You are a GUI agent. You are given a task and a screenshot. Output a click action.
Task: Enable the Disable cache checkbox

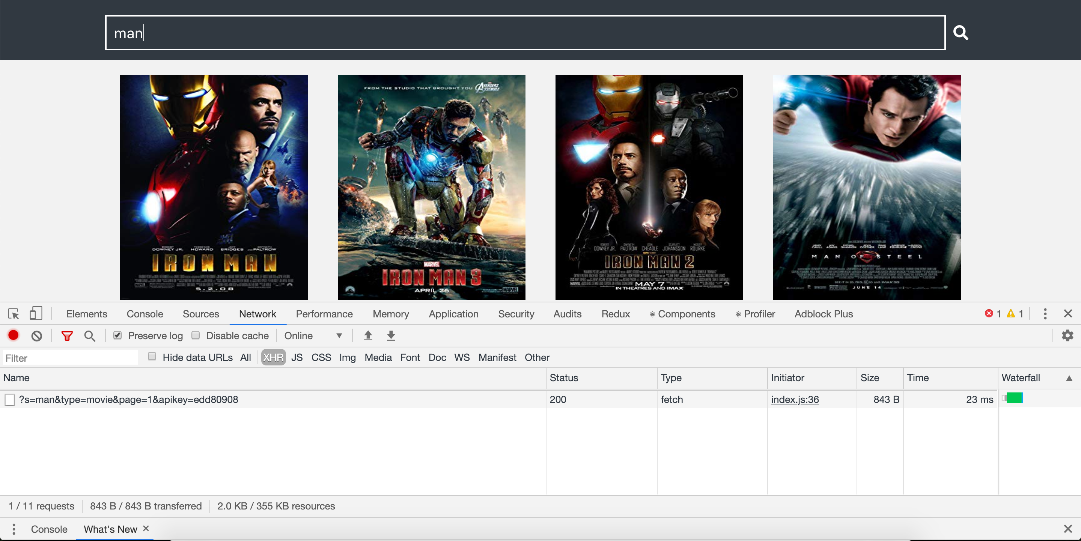click(196, 335)
